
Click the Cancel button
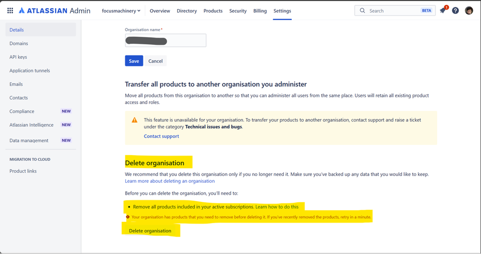[156, 61]
